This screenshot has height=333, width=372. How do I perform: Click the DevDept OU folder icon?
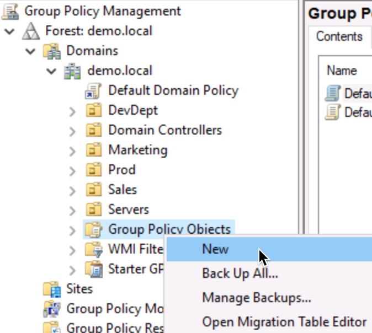pyautogui.click(x=94, y=110)
